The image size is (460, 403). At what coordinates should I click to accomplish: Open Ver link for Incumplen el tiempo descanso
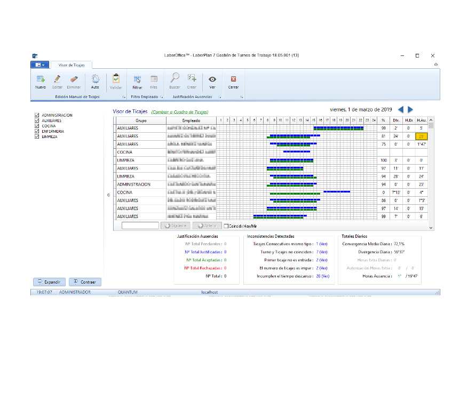323,276
